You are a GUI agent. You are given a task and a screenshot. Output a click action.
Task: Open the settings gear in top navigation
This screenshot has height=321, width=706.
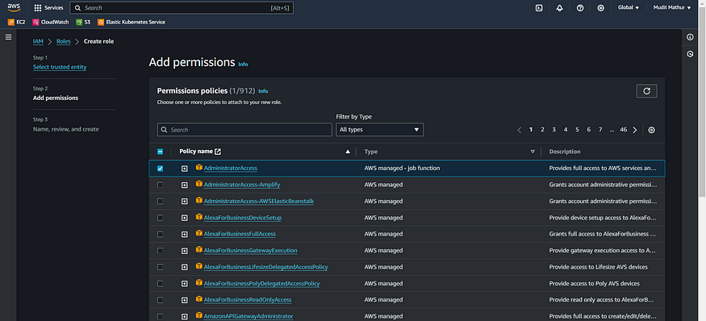click(600, 7)
